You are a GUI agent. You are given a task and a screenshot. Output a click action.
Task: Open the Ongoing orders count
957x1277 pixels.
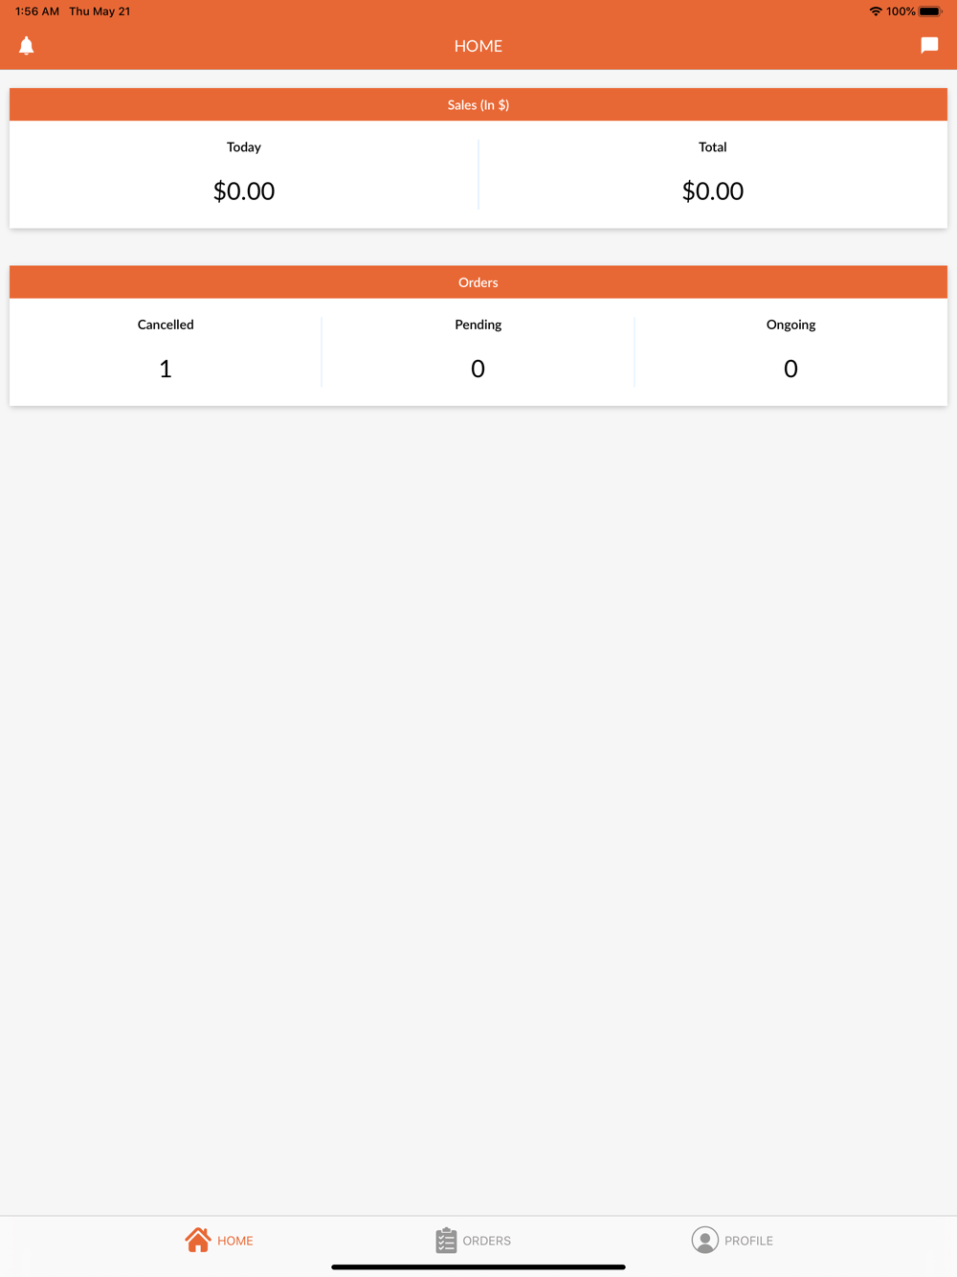(x=790, y=369)
